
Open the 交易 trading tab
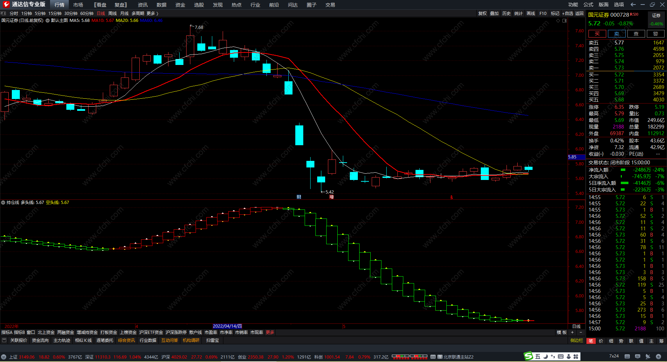[x=330, y=5]
